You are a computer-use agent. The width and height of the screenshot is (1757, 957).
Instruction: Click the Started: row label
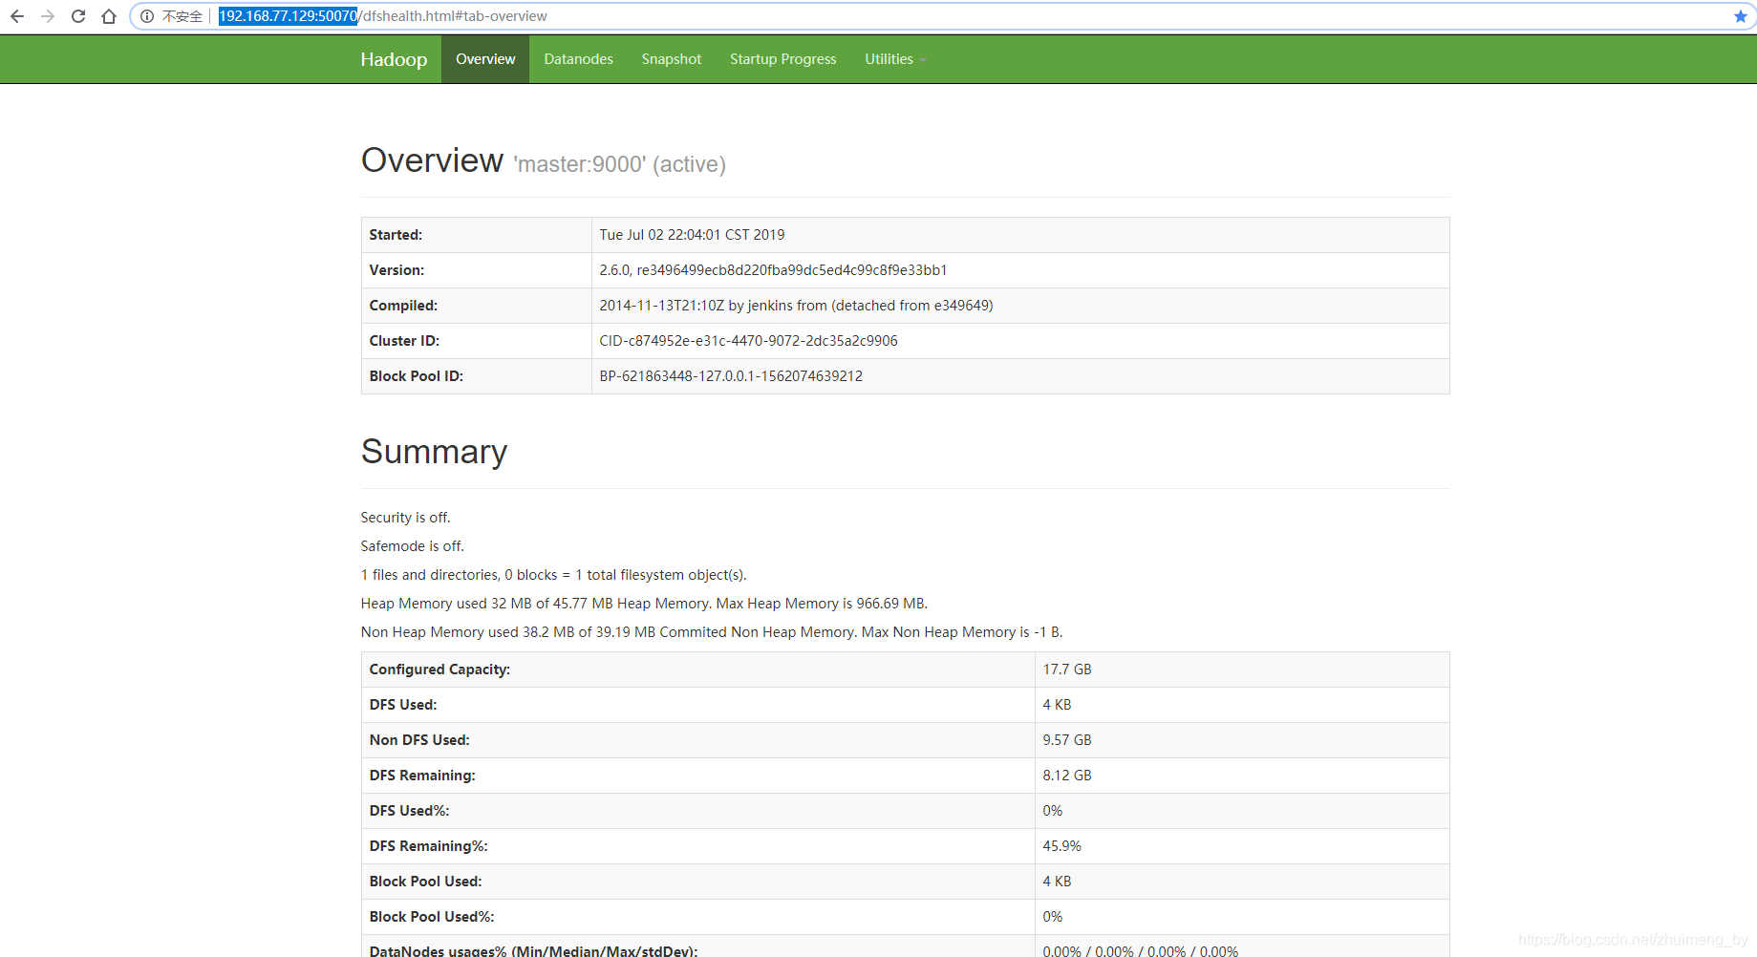pos(396,235)
